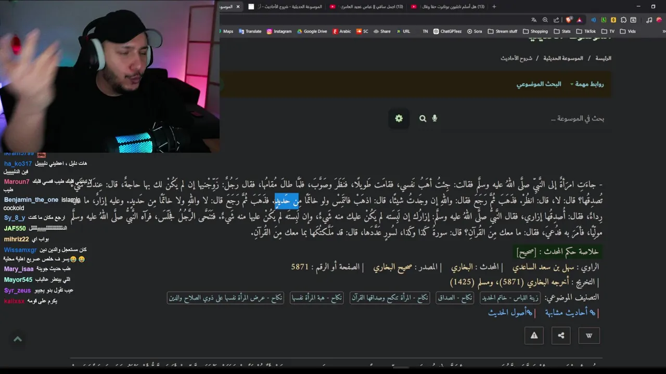
Task: Click the نكاح - الصداق topic tag
Action: pos(455,298)
